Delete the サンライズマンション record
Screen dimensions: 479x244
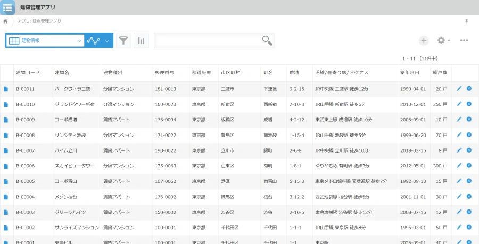(x=469, y=227)
